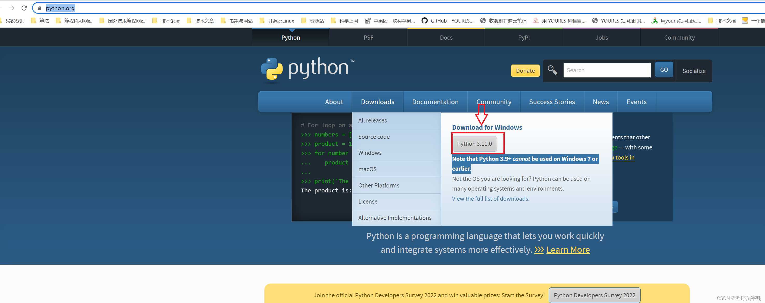Click the magnifying glass search icon
The image size is (765, 303).
(552, 70)
